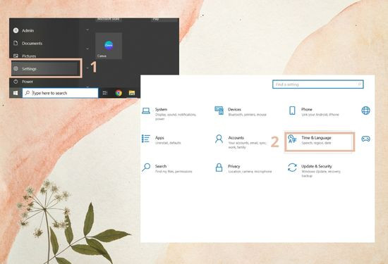Click the Apps list icon

click(146, 139)
